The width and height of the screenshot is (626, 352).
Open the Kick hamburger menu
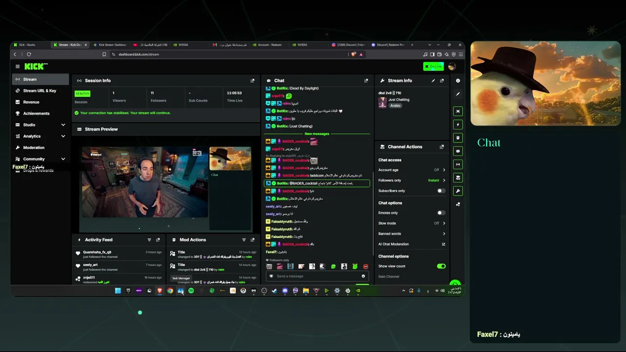tap(18, 66)
